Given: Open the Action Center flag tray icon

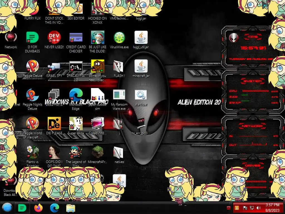Looking at the screenshot, I should 245,208.
